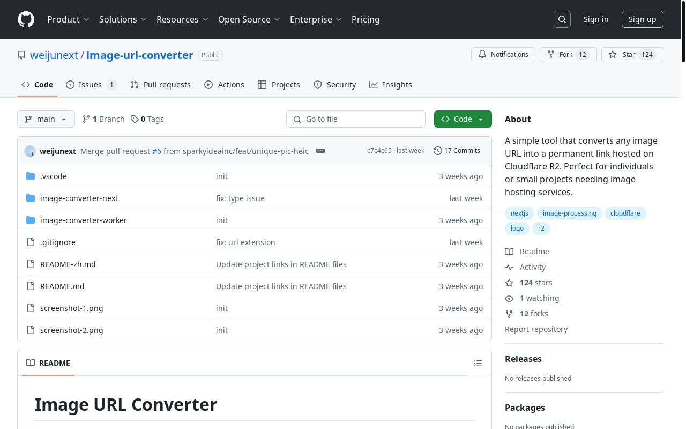Open the Pull requests tab
686x429 pixels.
(161, 85)
